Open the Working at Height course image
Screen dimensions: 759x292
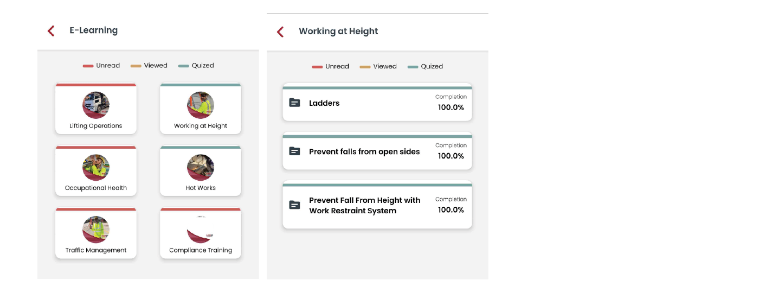(x=201, y=105)
